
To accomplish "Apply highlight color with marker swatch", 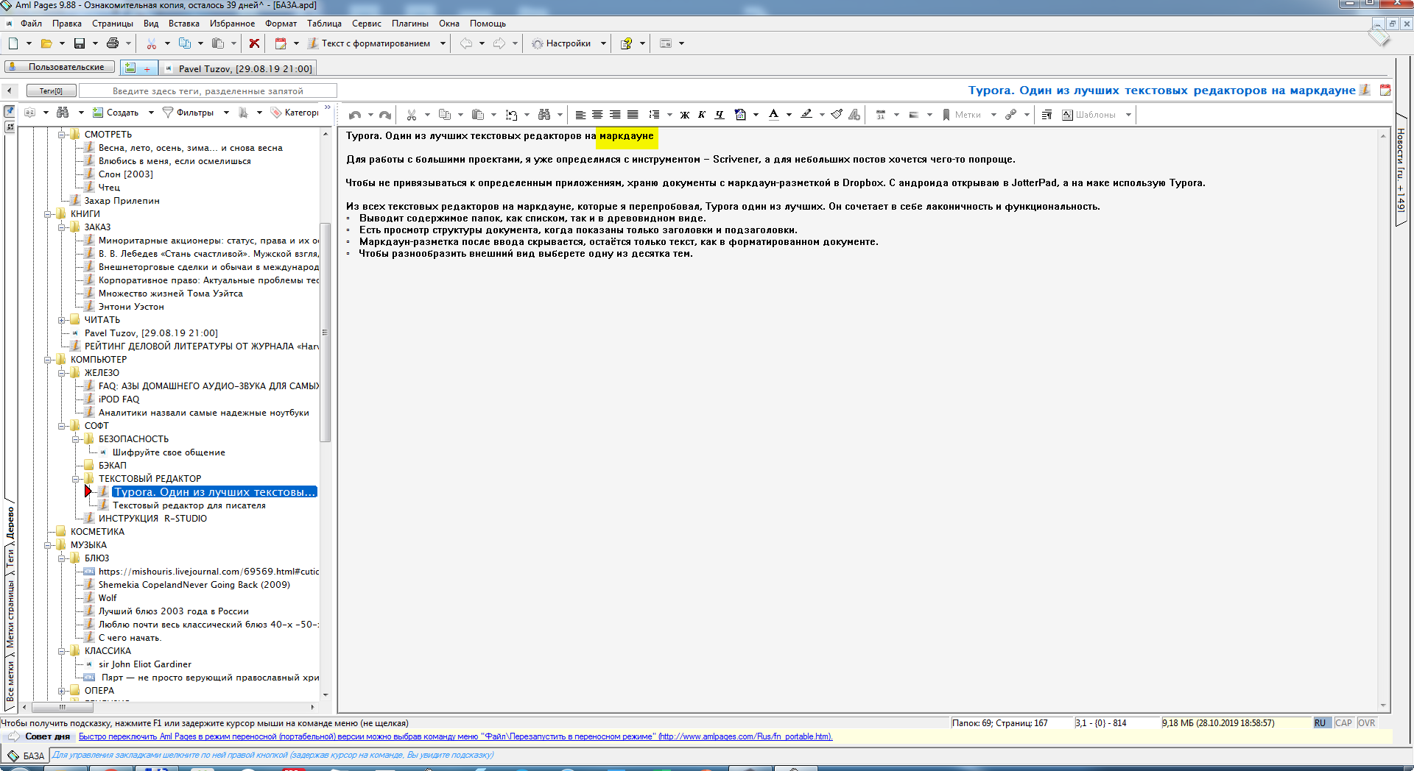I will (806, 115).
